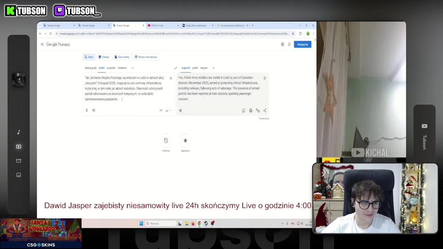Show hidden system tray icons

(x=282, y=223)
